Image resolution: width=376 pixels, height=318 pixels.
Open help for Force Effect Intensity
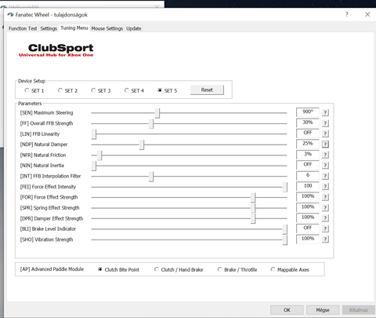pos(325,186)
